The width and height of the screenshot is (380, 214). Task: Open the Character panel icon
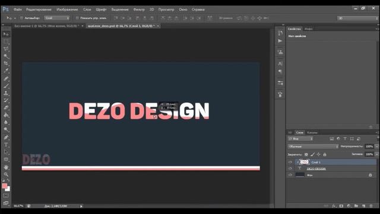280,64
